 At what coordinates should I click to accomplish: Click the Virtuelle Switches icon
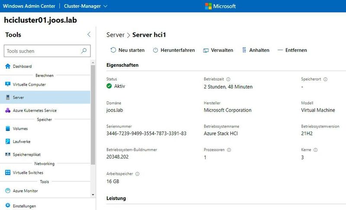click(x=8, y=172)
